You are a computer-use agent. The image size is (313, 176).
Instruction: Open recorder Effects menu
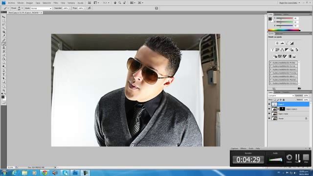tap(243, 149)
